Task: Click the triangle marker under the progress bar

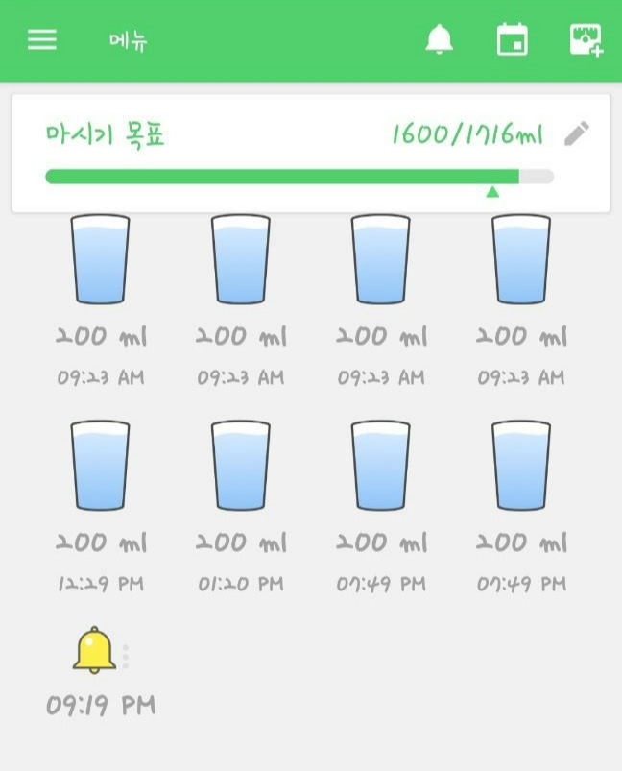Action: click(492, 192)
